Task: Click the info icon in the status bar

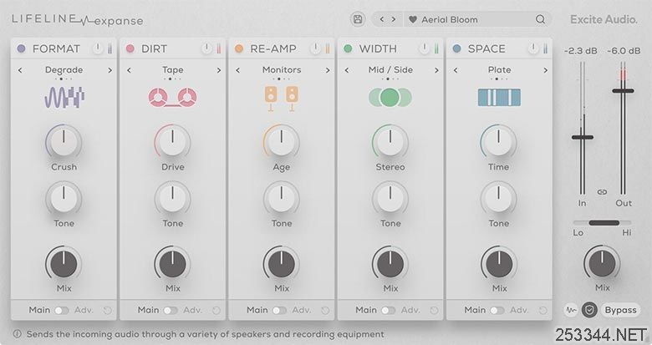Action: click(x=17, y=334)
